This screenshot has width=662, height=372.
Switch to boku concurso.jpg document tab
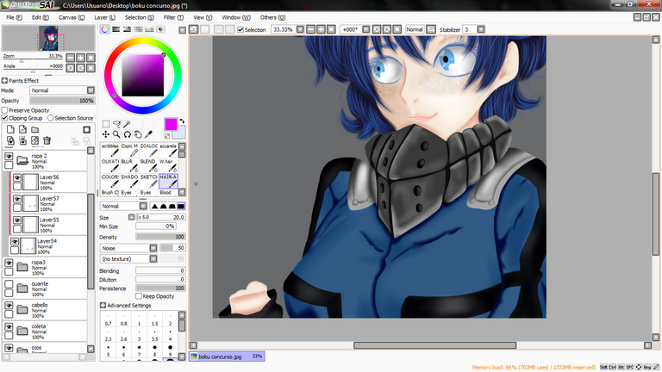pos(227,356)
